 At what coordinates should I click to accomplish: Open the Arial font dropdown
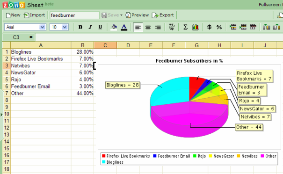click(x=43, y=27)
